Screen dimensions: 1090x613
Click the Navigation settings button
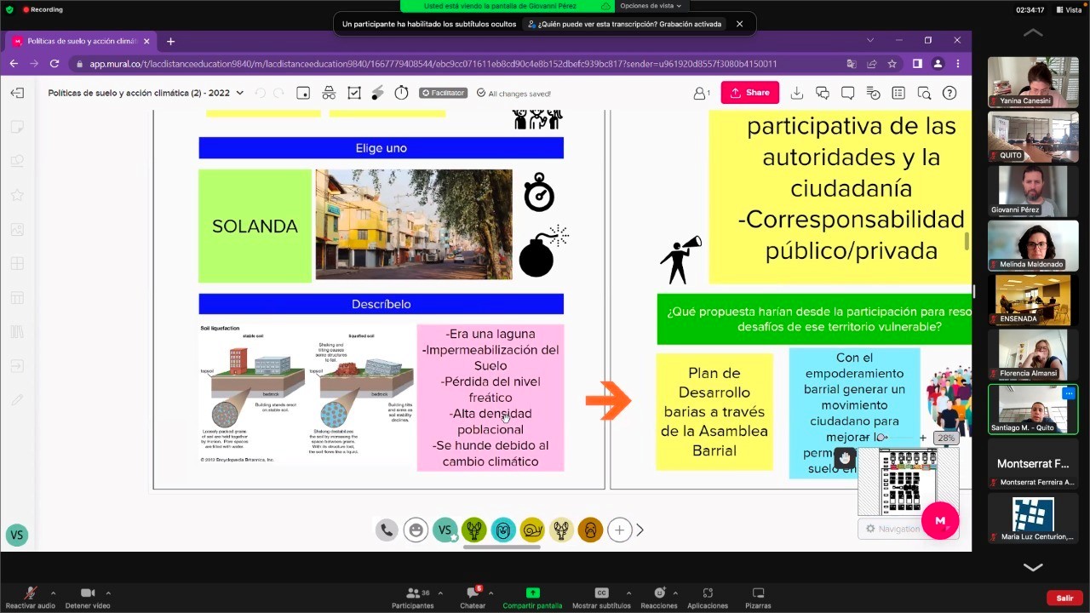(x=892, y=529)
